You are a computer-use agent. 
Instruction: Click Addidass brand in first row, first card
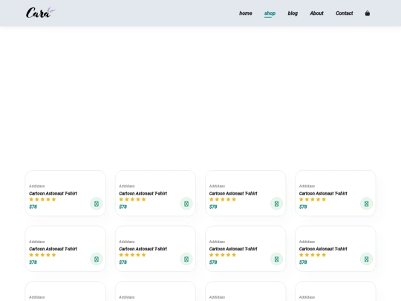coord(37,186)
